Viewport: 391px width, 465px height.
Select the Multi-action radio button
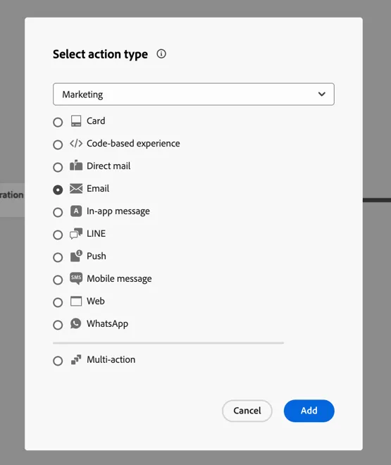click(x=58, y=361)
